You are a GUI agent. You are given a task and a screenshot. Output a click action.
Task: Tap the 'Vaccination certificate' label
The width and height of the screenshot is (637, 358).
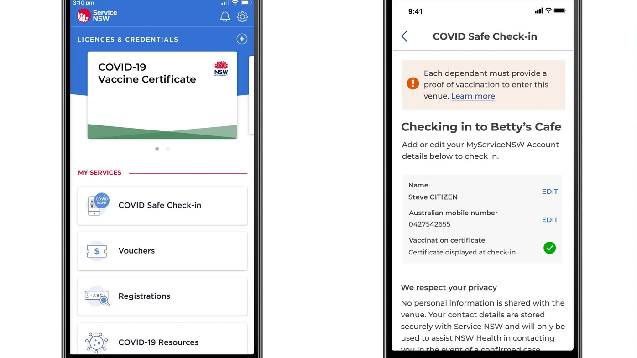point(447,240)
